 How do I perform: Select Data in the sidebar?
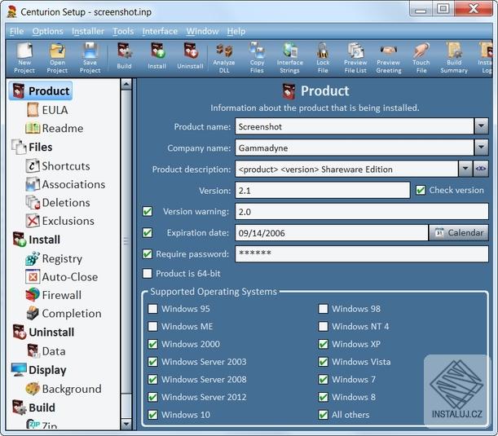tap(46, 351)
